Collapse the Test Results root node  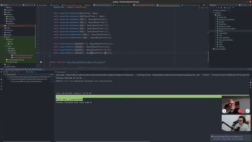pyautogui.click(x=4, y=75)
